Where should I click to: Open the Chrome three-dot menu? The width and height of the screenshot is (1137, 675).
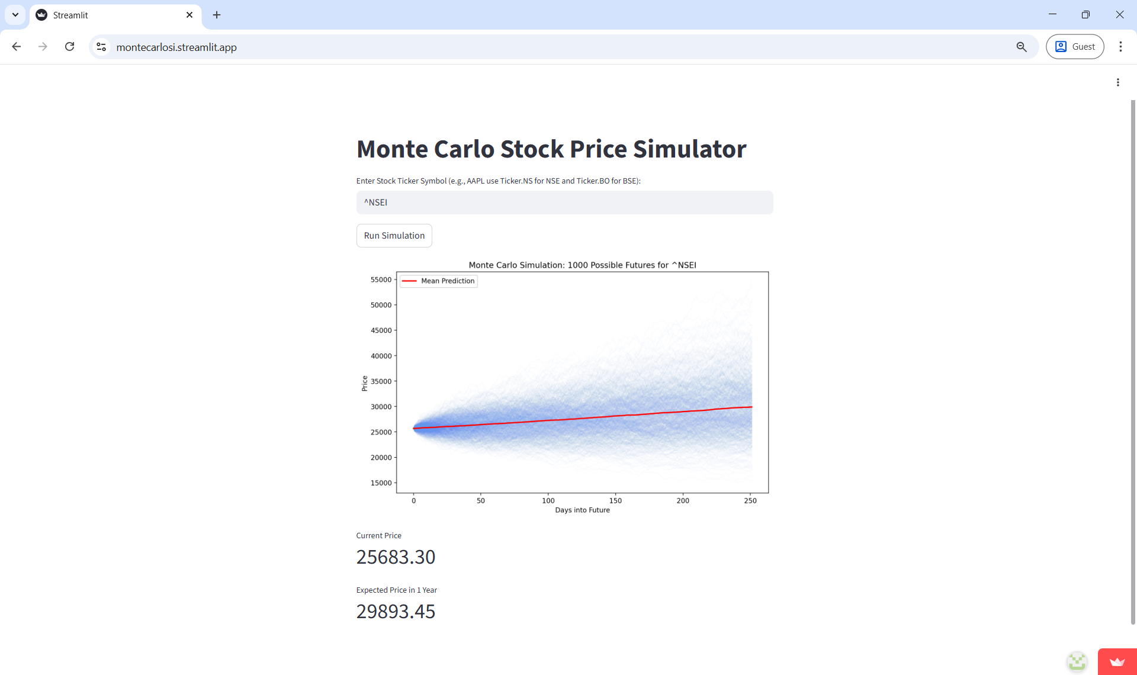[x=1120, y=46]
